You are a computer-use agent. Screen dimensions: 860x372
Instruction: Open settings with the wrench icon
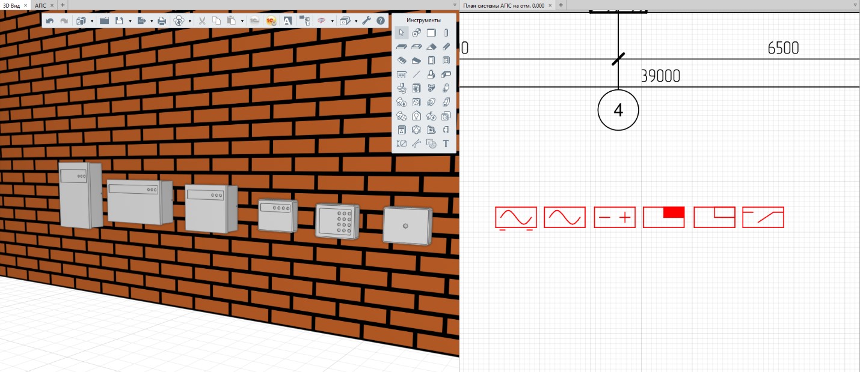click(x=366, y=21)
